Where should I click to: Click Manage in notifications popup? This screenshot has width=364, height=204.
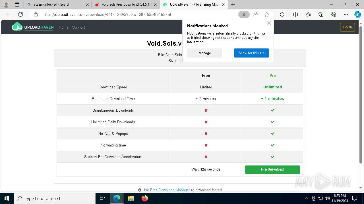pyautogui.click(x=205, y=53)
